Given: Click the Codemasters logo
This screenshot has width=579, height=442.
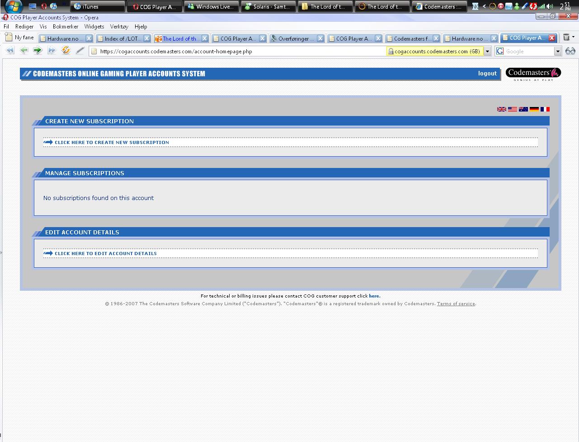Looking at the screenshot, I should click(533, 74).
